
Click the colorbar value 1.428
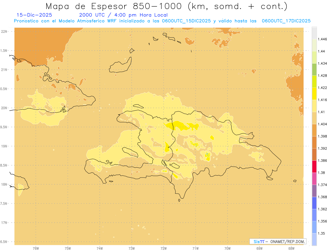tap(323, 76)
